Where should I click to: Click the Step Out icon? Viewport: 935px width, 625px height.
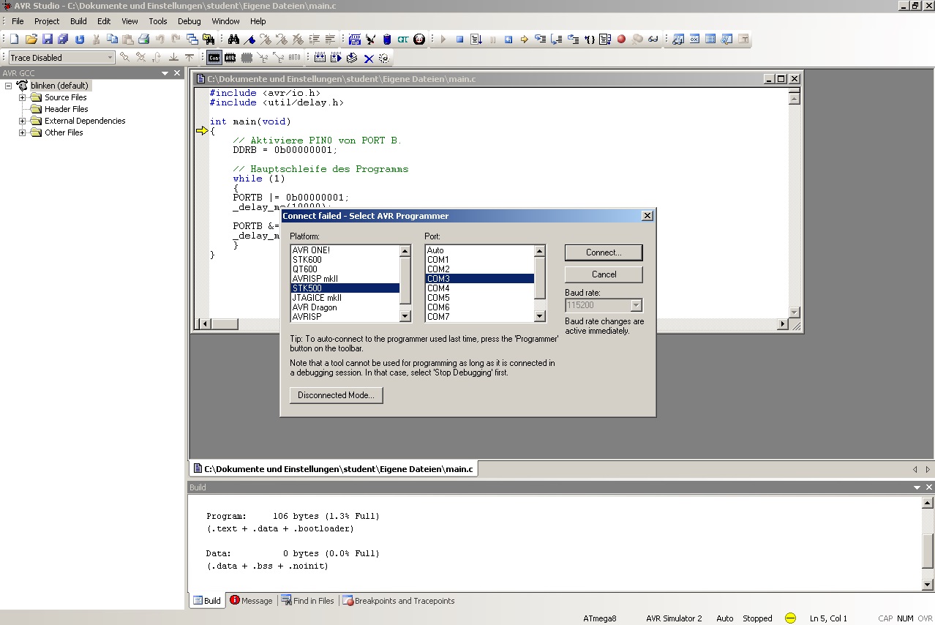573,40
